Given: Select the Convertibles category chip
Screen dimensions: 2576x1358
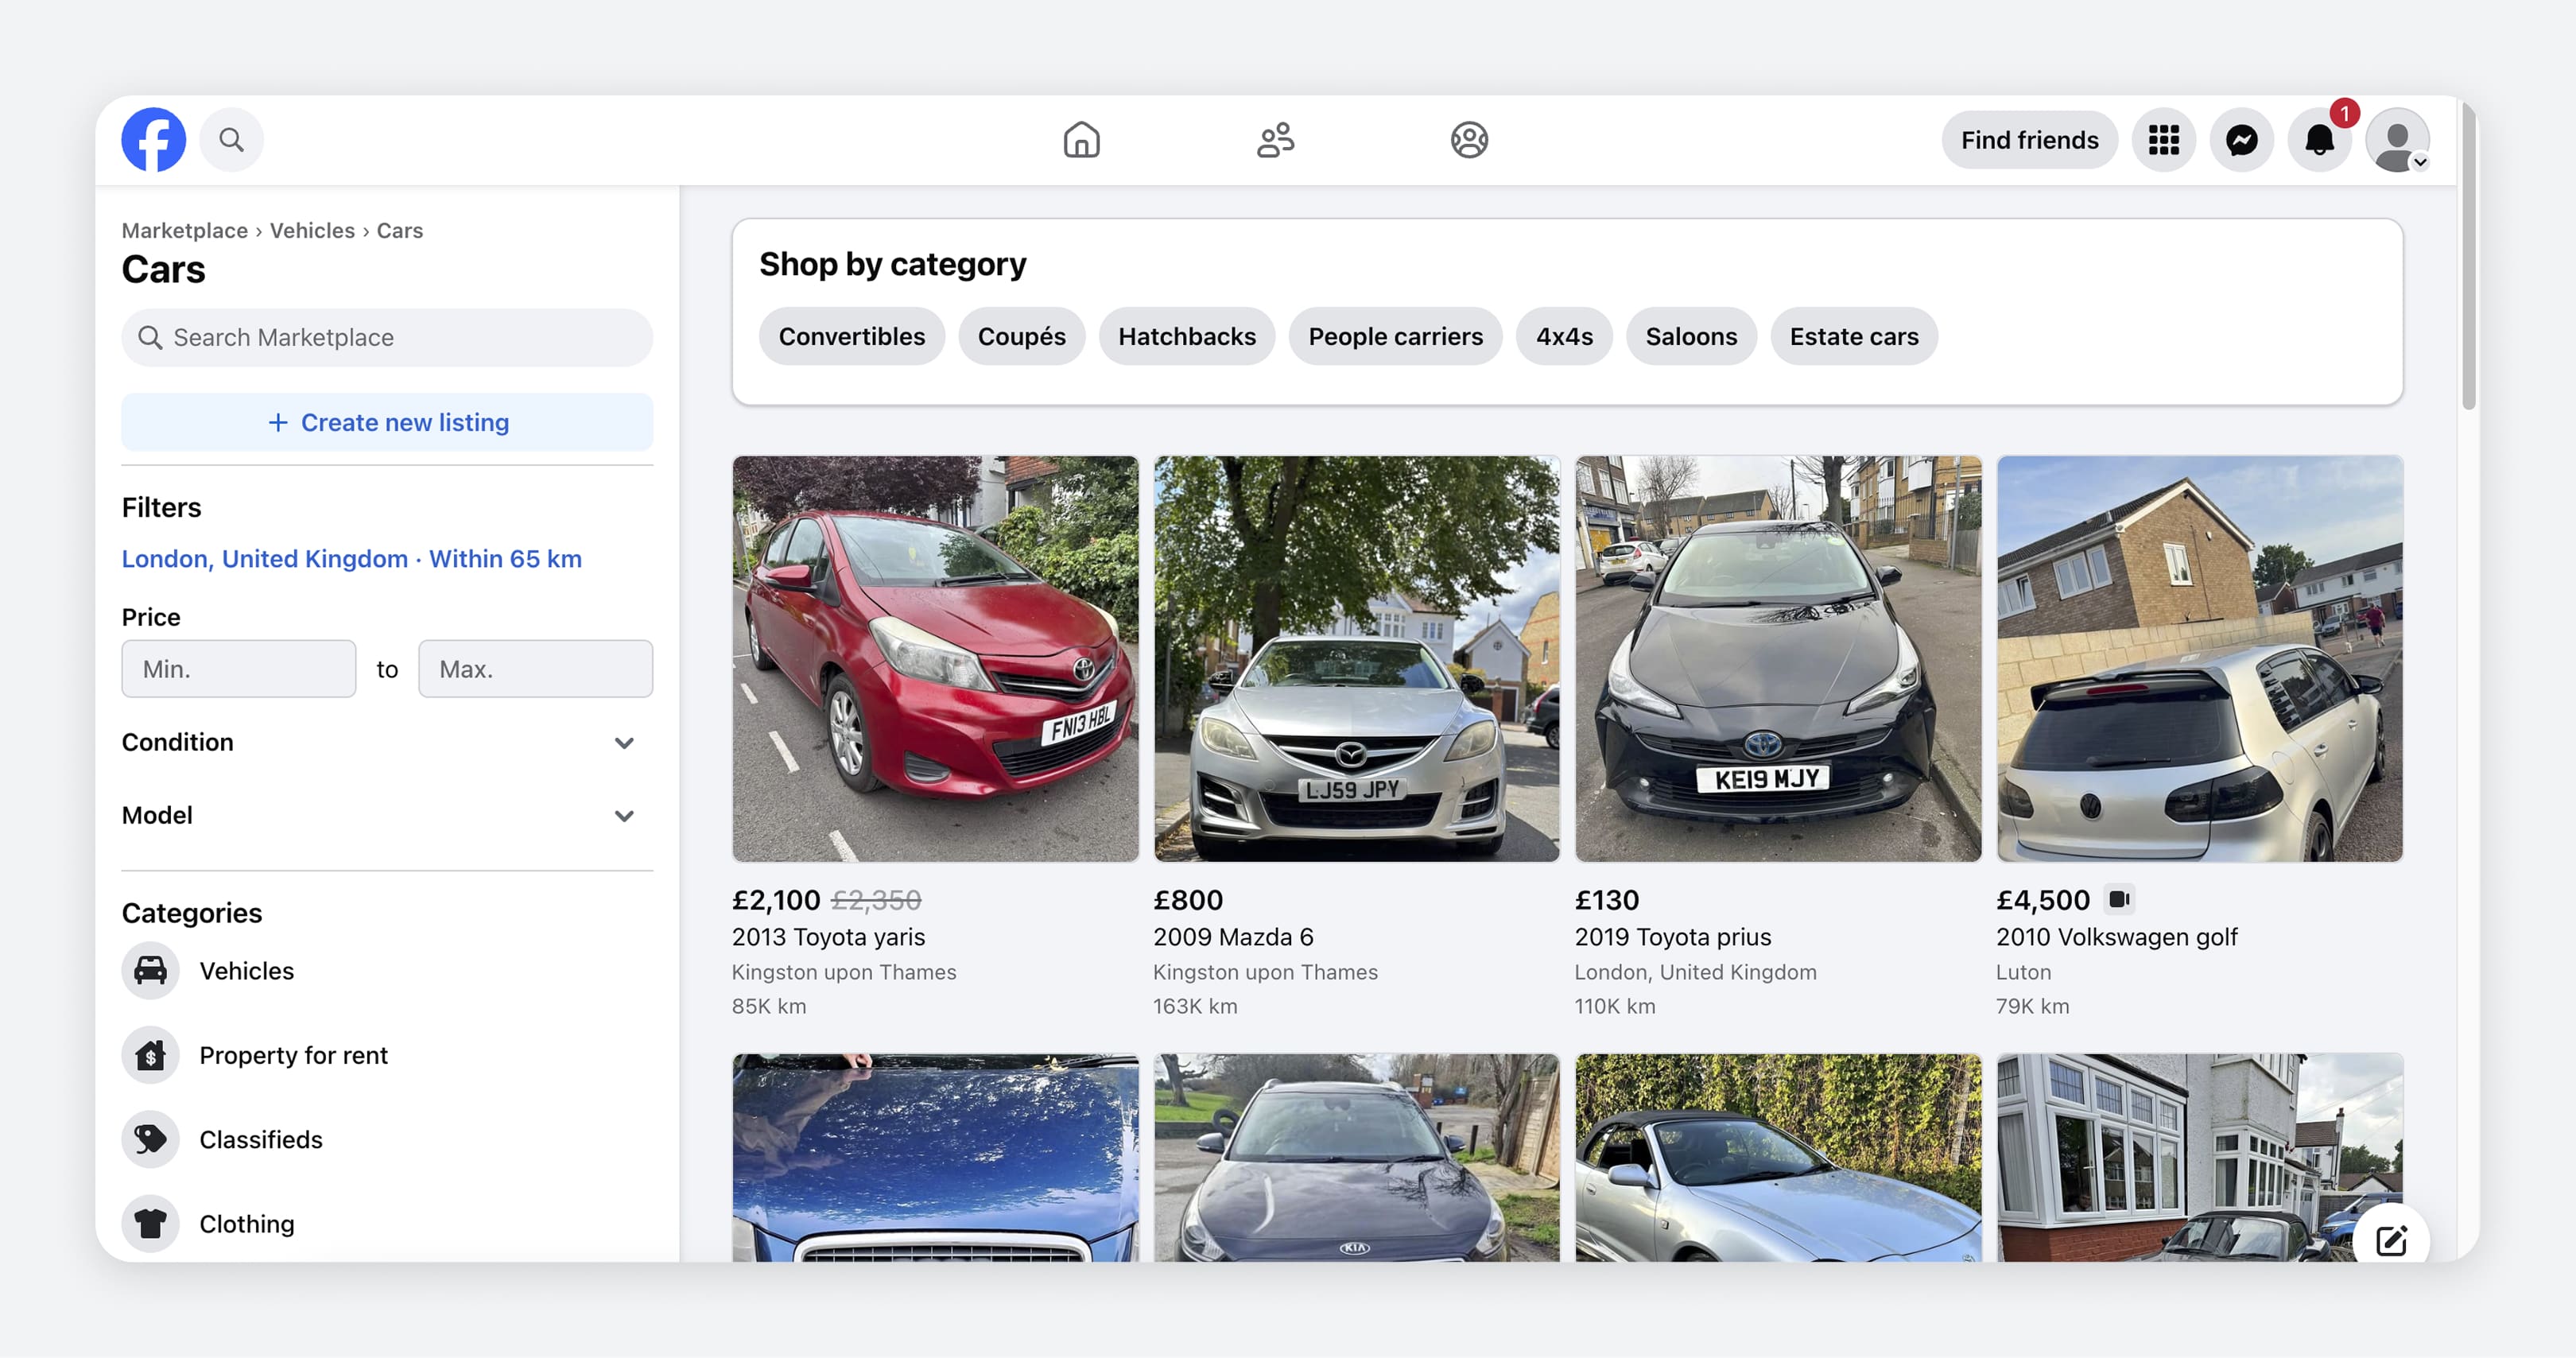Looking at the screenshot, I should click(x=851, y=337).
